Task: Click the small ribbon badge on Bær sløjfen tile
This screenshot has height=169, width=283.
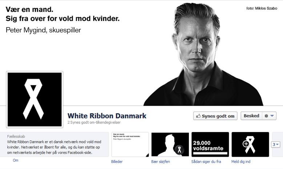Action: [x=179, y=149]
